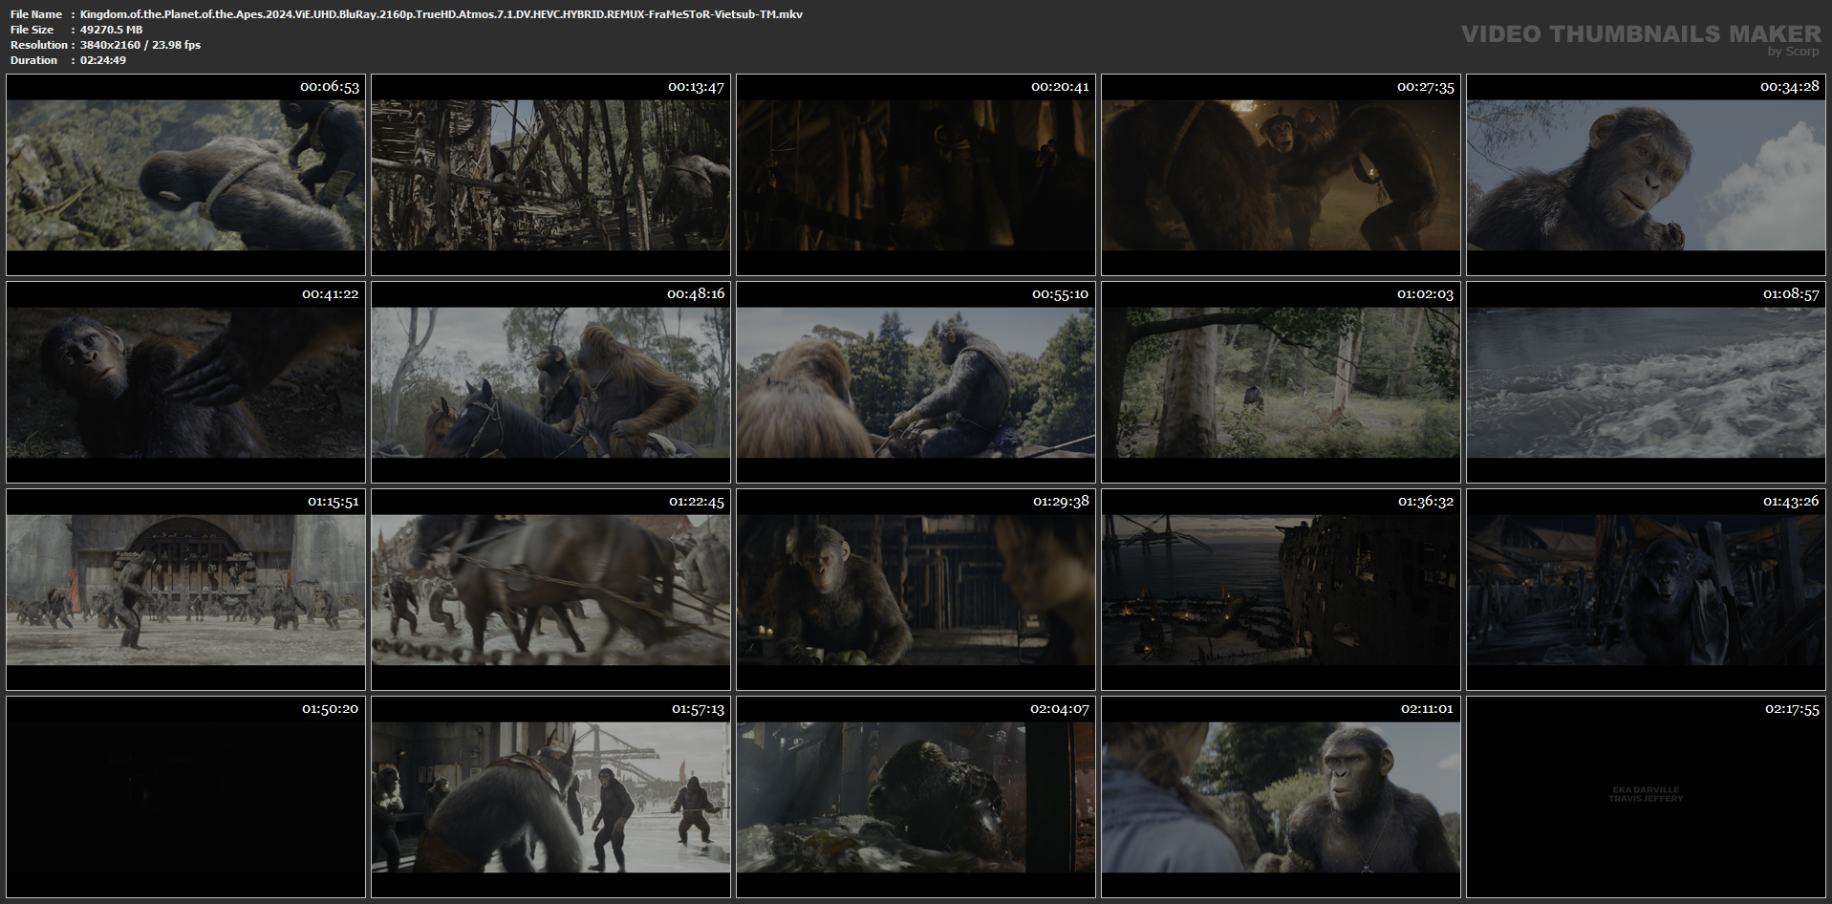
Task: Choose the horseback frame at 00:48:16
Action: coord(550,382)
